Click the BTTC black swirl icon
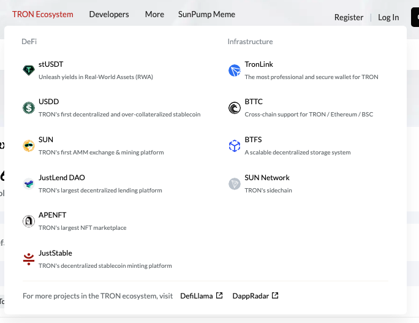 point(235,108)
